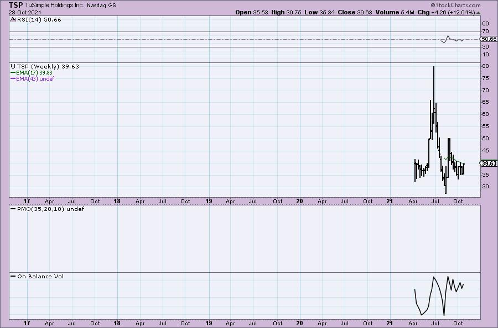Click the 45 level on the price axis
Image resolution: width=498 pixels, height=328 pixels.
(485, 151)
